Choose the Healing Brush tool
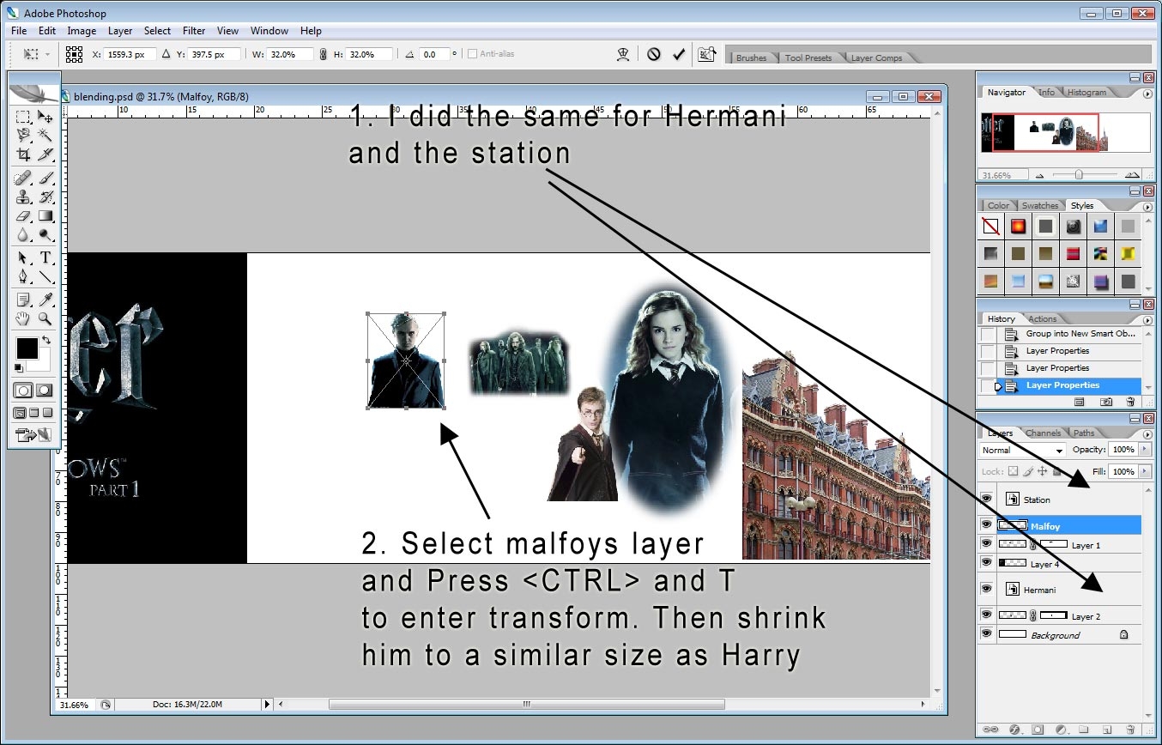The image size is (1162, 745). (24, 179)
